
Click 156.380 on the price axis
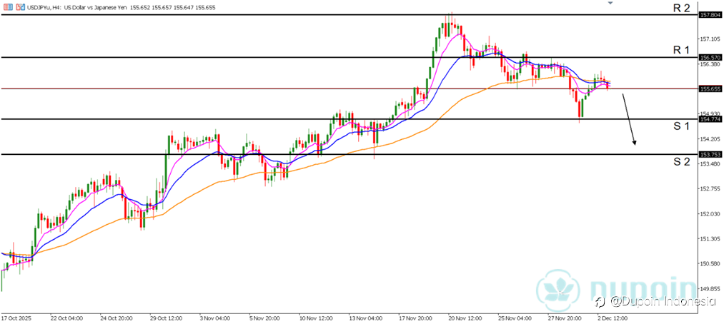pos(709,64)
